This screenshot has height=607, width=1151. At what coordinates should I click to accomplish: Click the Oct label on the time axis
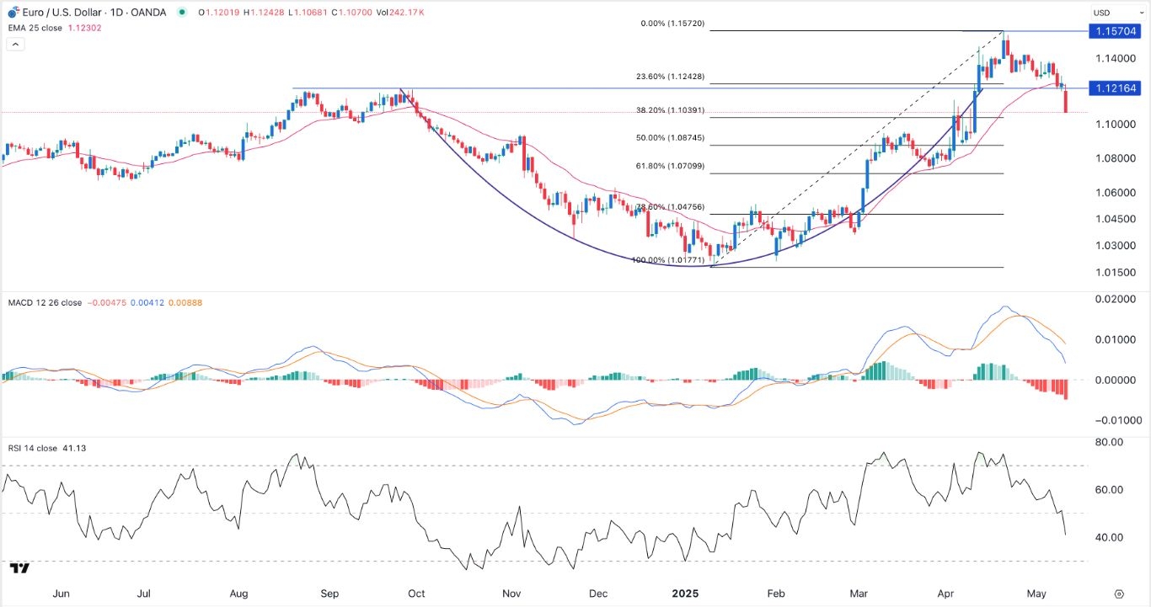[415, 594]
